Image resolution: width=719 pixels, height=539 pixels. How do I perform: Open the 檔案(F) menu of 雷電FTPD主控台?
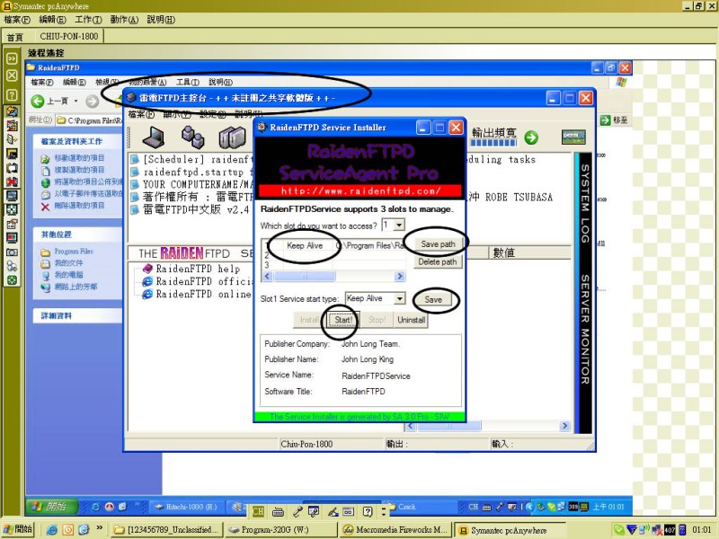(141, 114)
